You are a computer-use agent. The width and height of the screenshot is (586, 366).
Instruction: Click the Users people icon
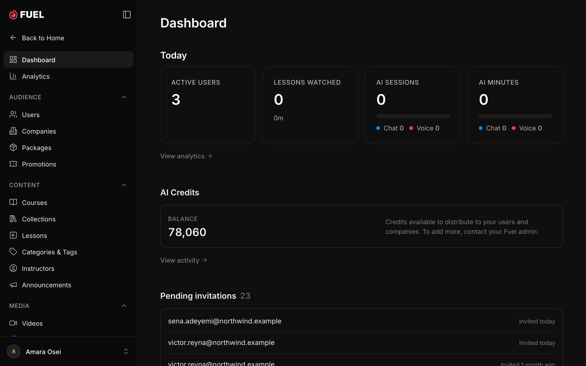point(13,114)
